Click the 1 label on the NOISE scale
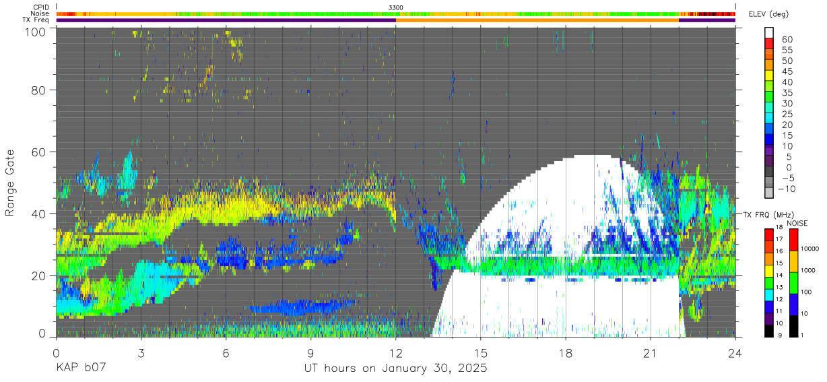 pos(801,334)
